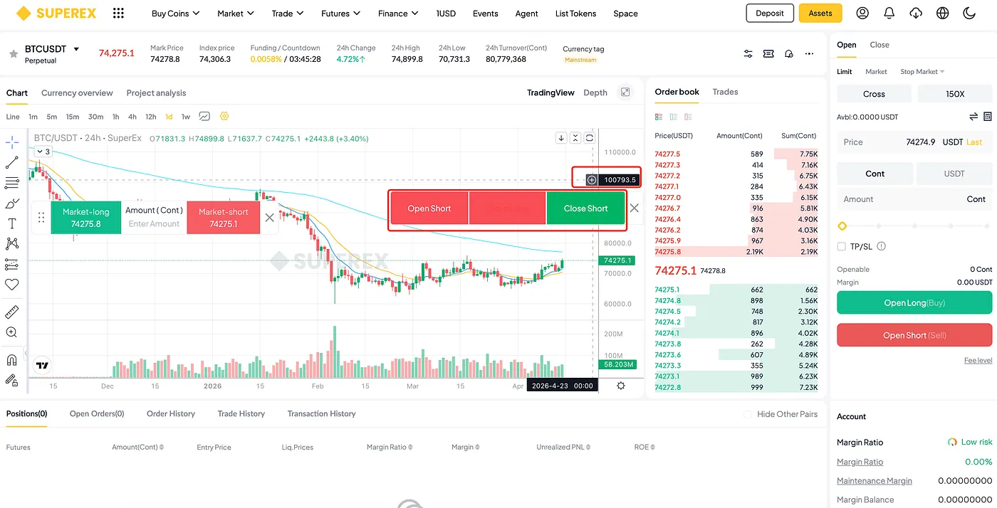Show the combined buy and sell order book view
The width and height of the screenshot is (997, 508).
(x=659, y=117)
